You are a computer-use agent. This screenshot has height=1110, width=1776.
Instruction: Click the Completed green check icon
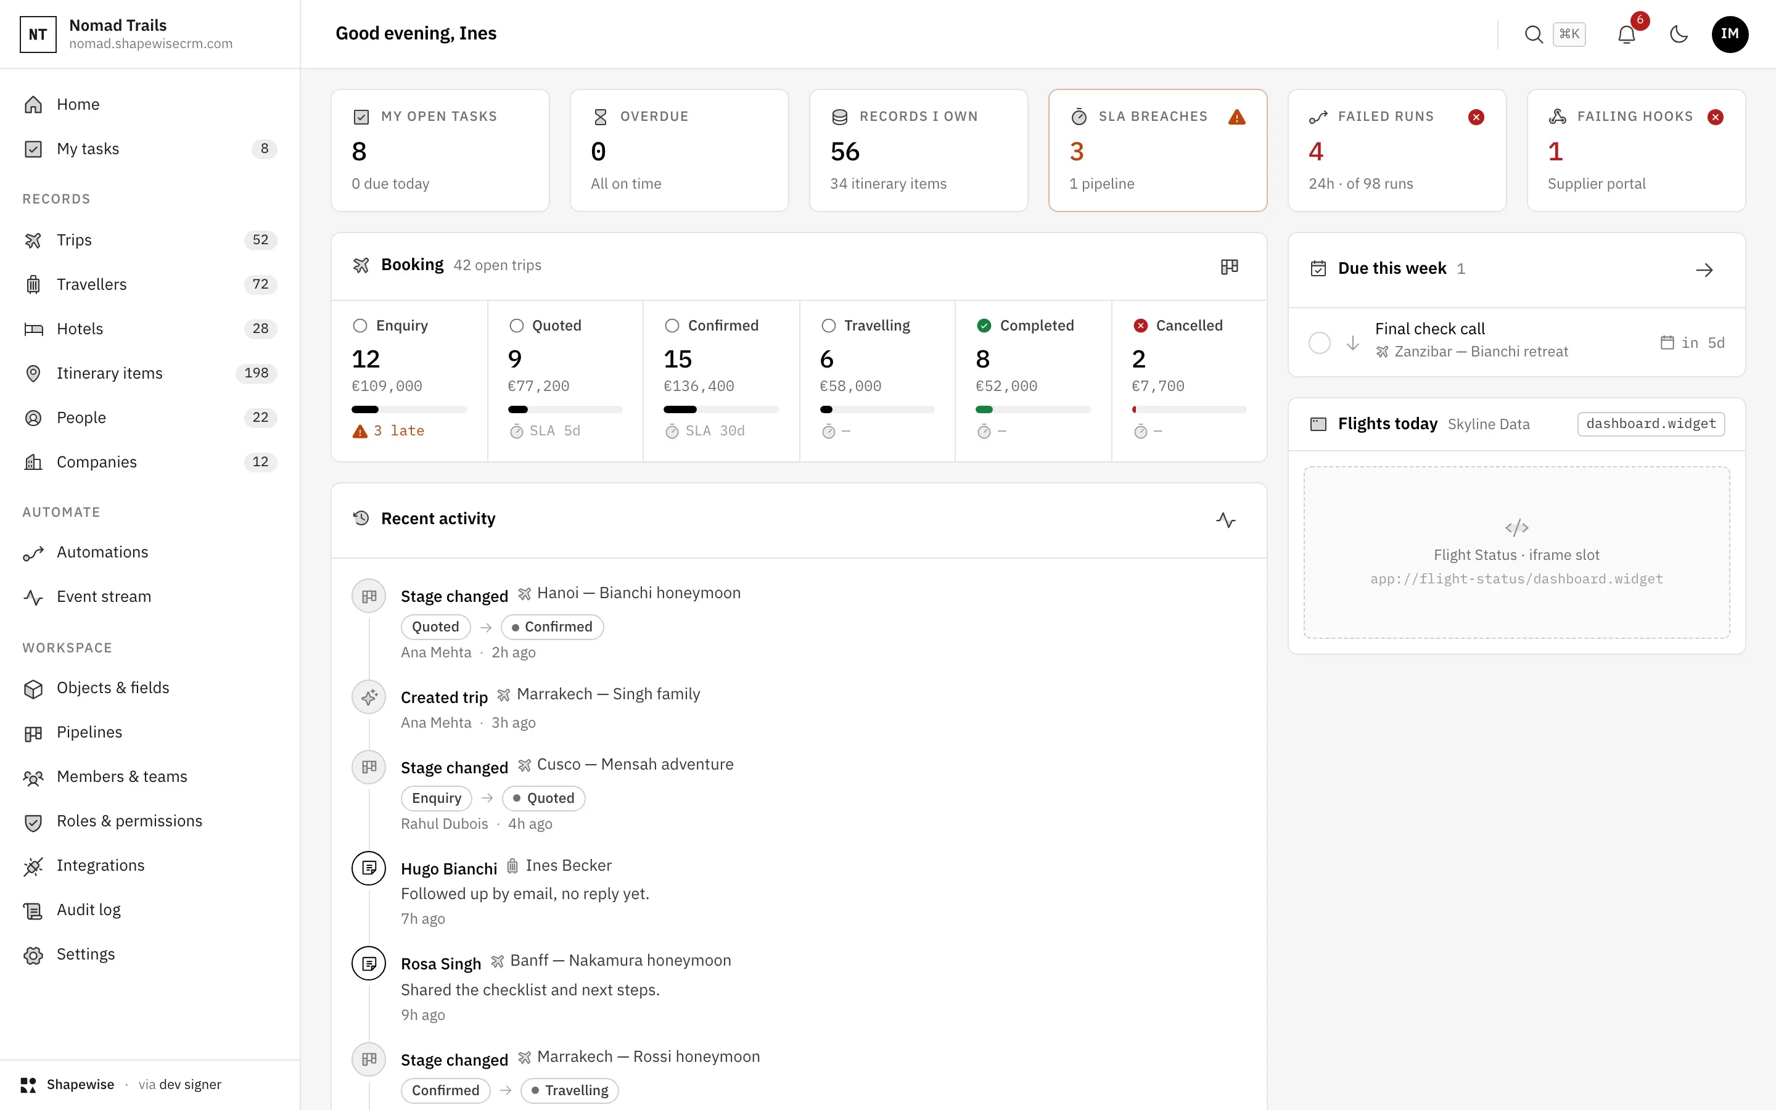tap(984, 325)
